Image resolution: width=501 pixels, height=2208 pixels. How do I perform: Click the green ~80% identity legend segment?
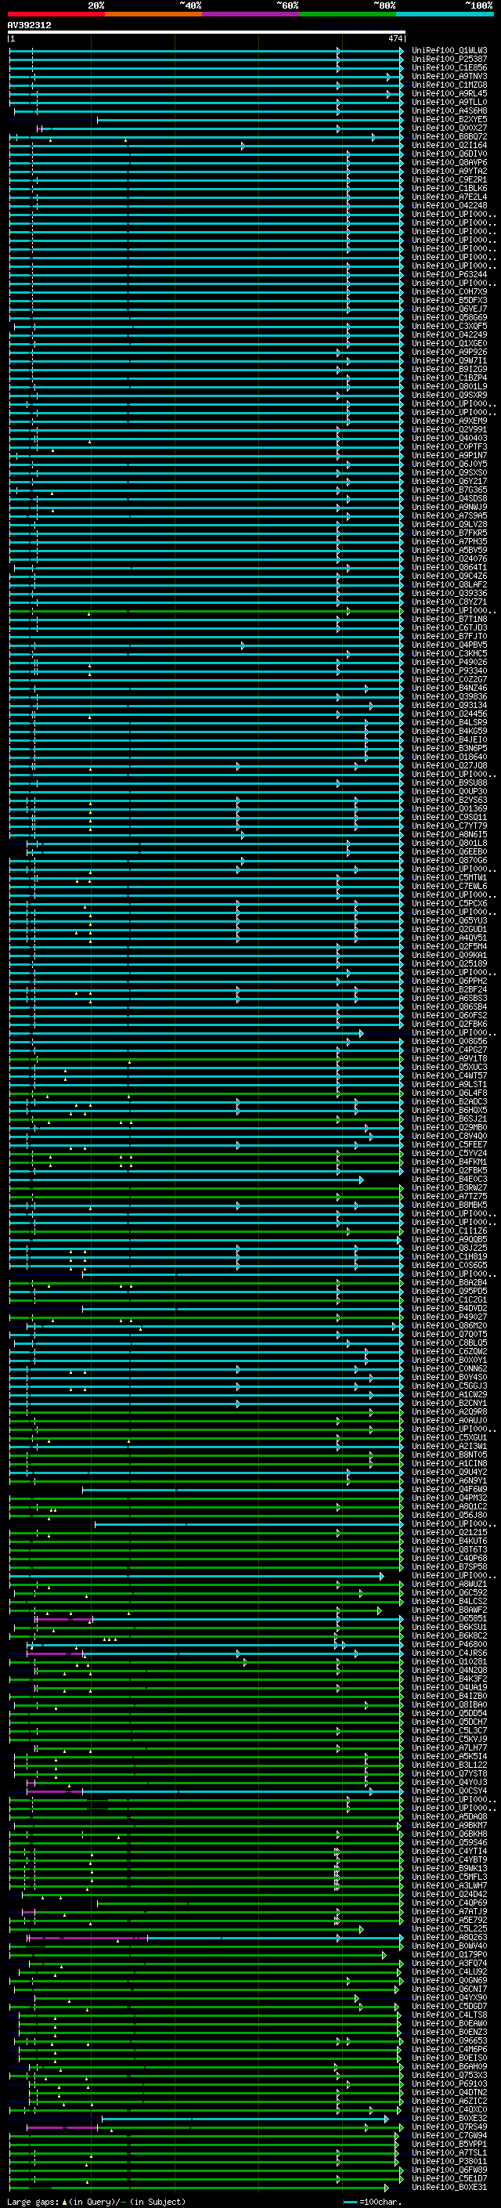pyautogui.click(x=348, y=14)
